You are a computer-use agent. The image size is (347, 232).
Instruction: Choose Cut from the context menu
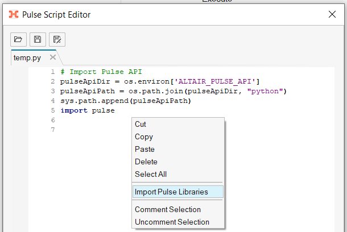pos(141,124)
